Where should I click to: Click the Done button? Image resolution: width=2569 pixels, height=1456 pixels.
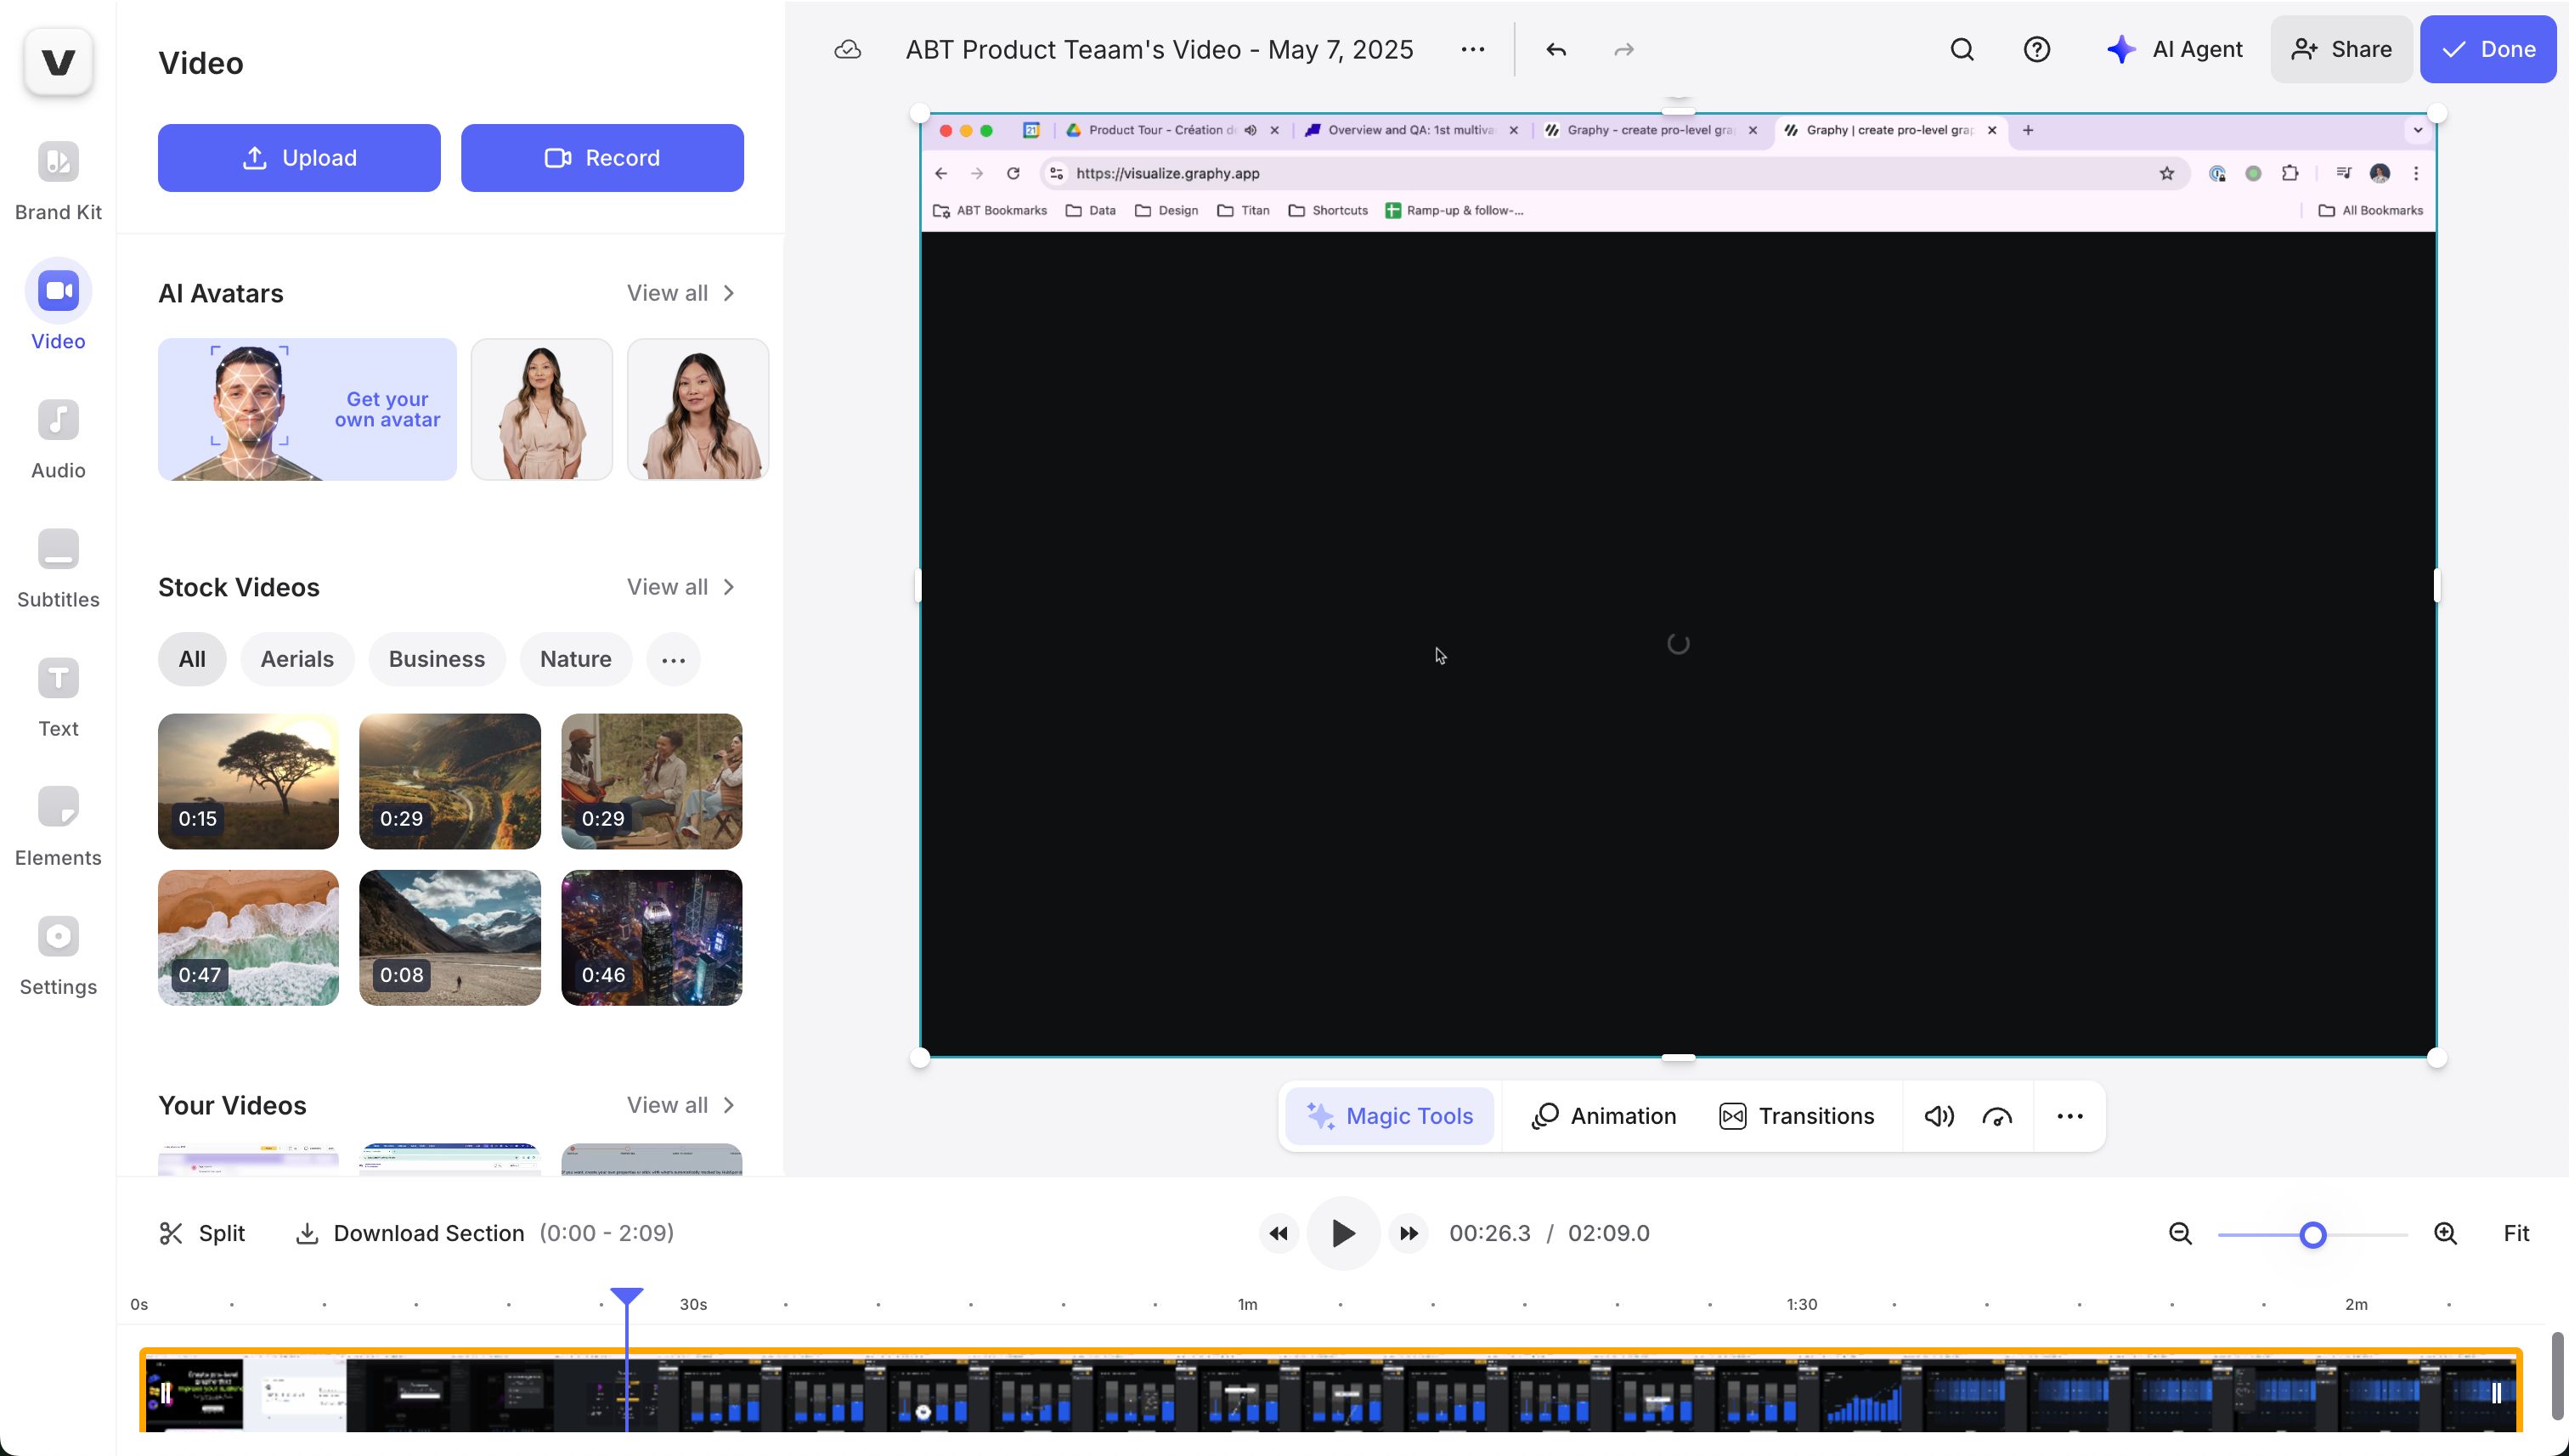(2488, 49)
